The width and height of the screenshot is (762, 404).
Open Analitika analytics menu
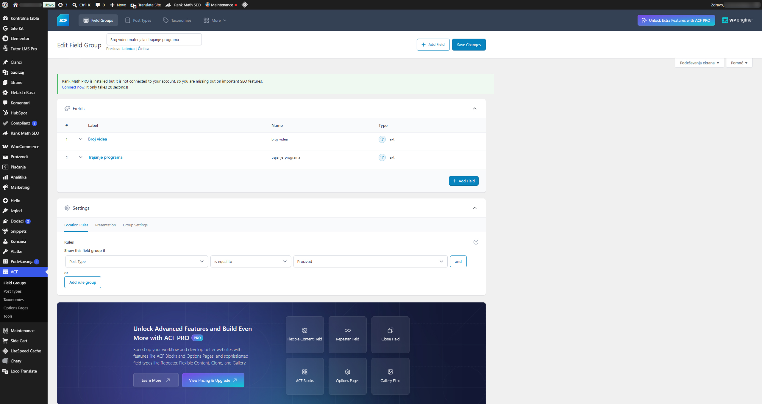tap(24, 177)
